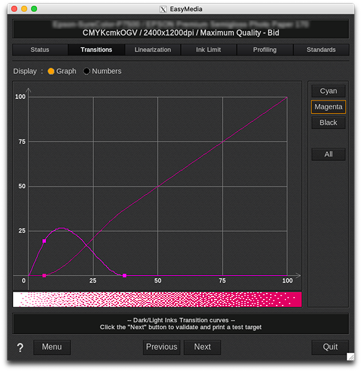This screenshot has height=371, width=361.
Task: Select the Magenta channel button
Action: (x=329, y=107)
